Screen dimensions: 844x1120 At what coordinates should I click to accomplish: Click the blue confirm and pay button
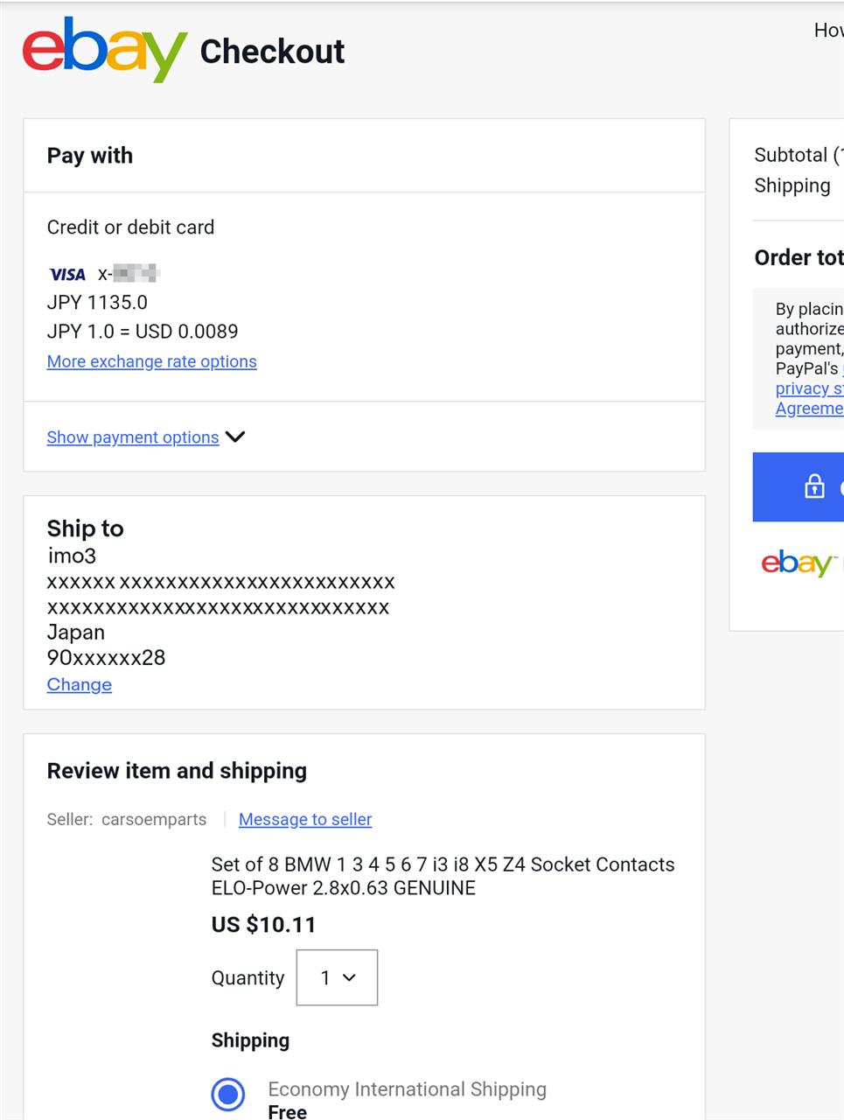798,486
